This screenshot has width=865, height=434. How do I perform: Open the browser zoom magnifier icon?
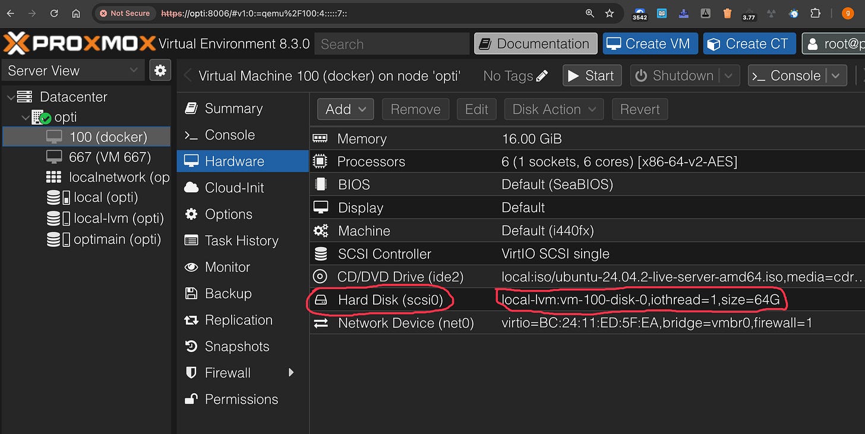590,13
